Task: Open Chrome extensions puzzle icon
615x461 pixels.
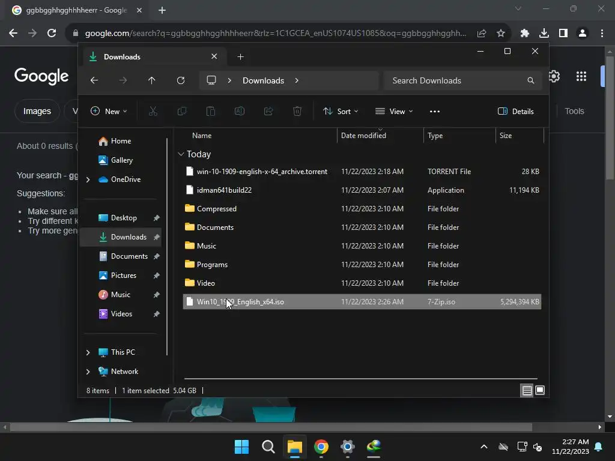Action: tap(524, 34)
